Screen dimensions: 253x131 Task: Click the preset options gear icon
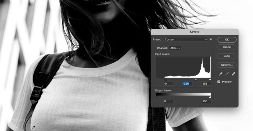tap(212, 40)
